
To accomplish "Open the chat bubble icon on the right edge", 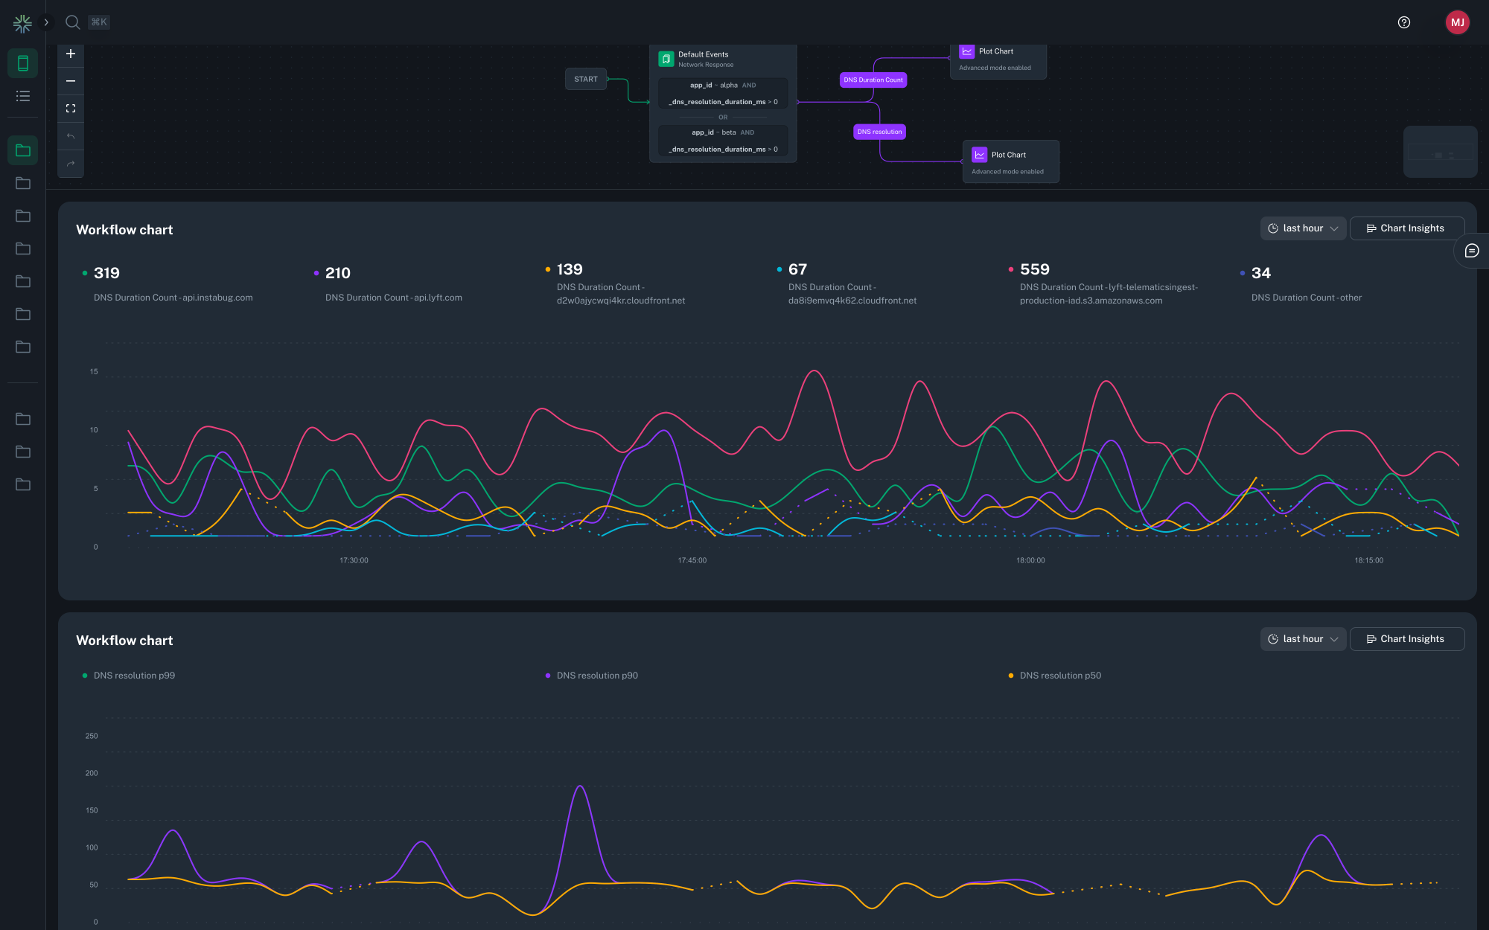I will (x=1472, y=251).
